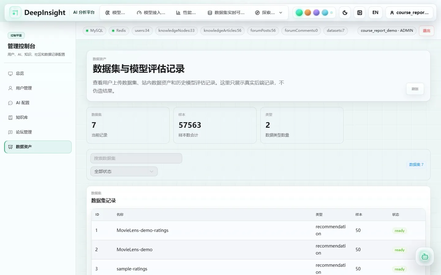Open 知识库 in the sidebar
The height and width of the screenshot is (275, 441).
click(38, 117)
